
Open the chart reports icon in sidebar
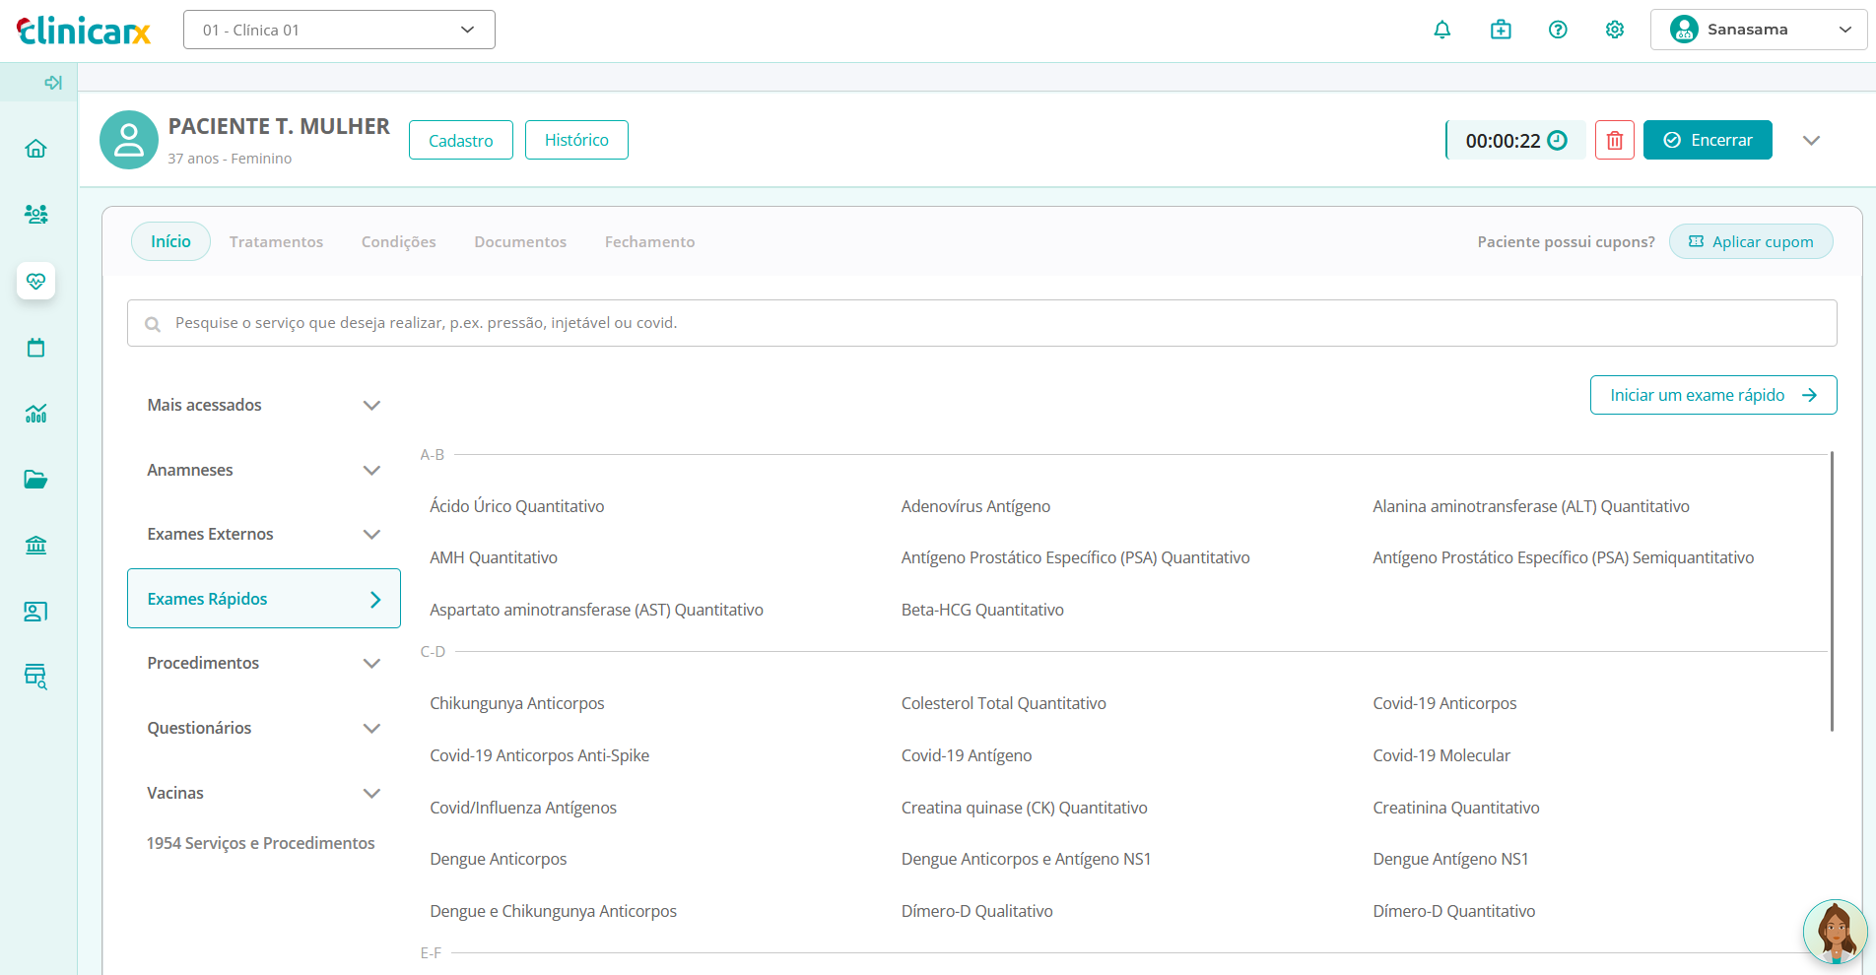point(36,414)
